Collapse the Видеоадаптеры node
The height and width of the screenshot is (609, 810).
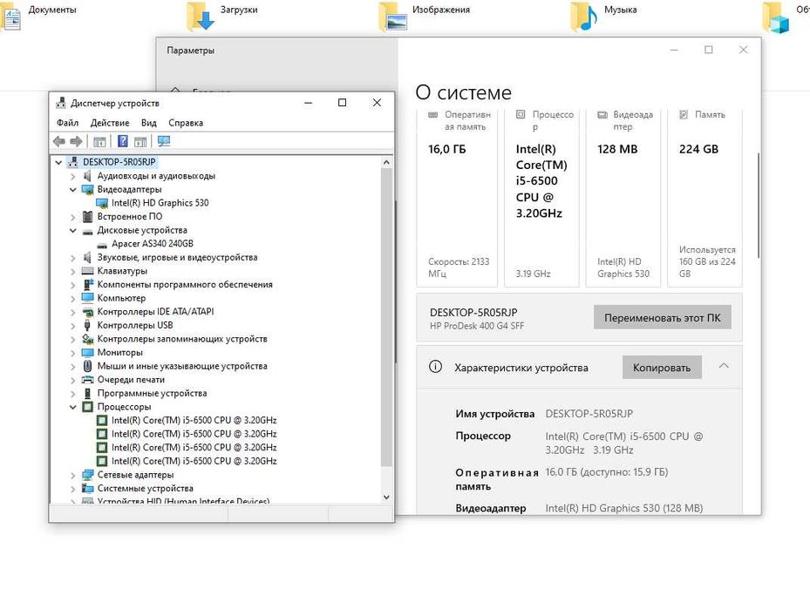pos(73,189)
